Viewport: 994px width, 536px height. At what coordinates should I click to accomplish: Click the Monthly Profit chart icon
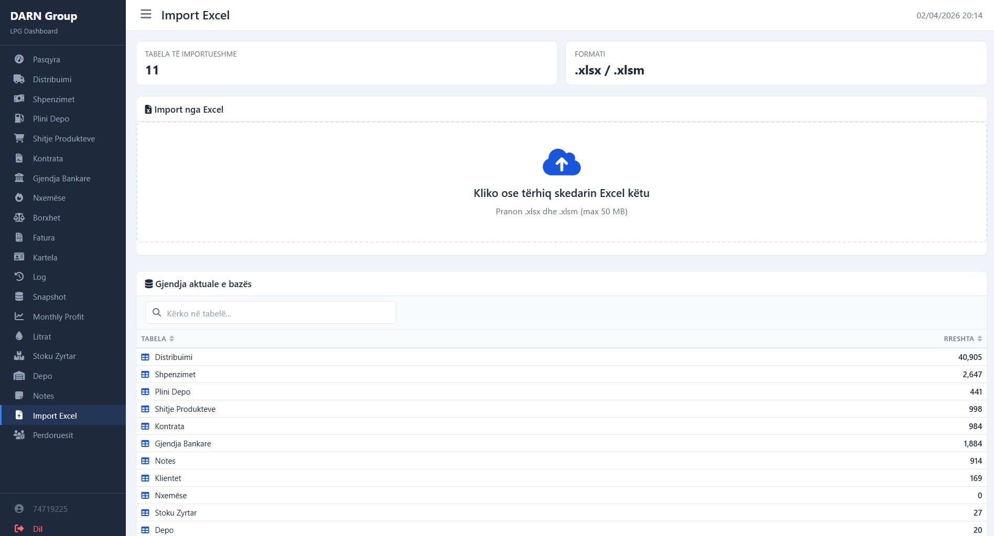[19, 316]
